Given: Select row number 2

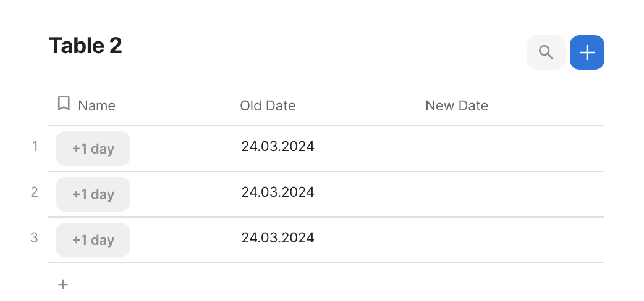Looking at the screenshot, I should (x=35, y=192).
